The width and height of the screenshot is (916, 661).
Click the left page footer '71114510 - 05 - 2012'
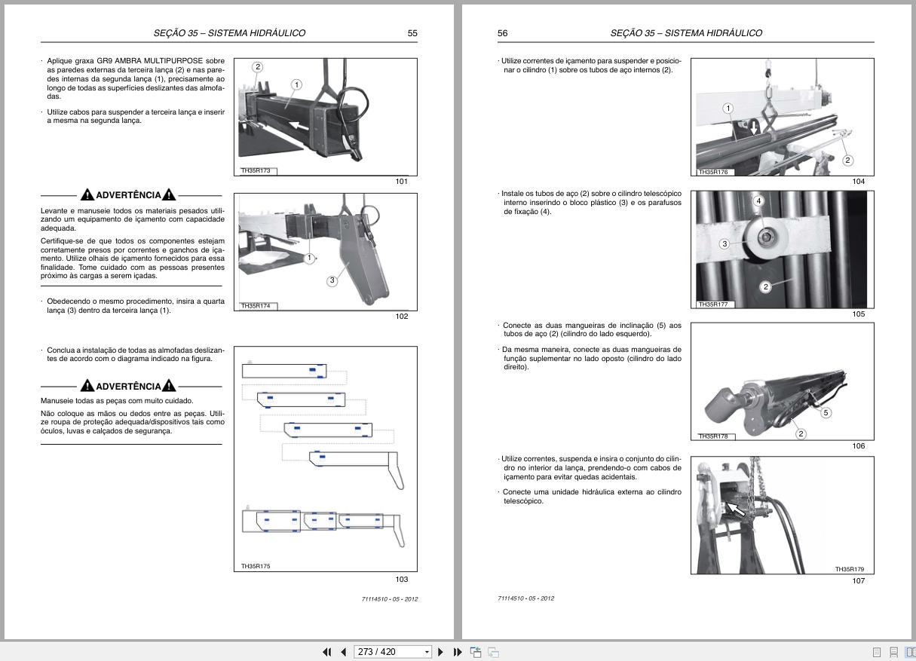[390, 599]
